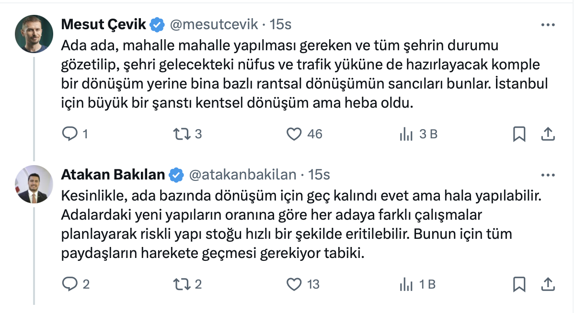Image resolution: width=576 pixels, height=313 pixels.
Task: View analytics of Atakan Bakılan's tweet
Action: [406, 284]
